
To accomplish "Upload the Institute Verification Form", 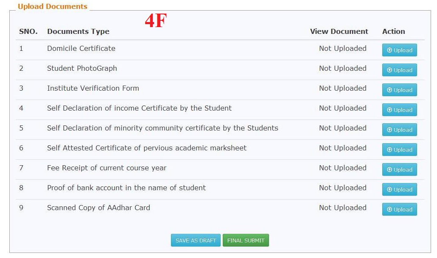I will (399, 90).
